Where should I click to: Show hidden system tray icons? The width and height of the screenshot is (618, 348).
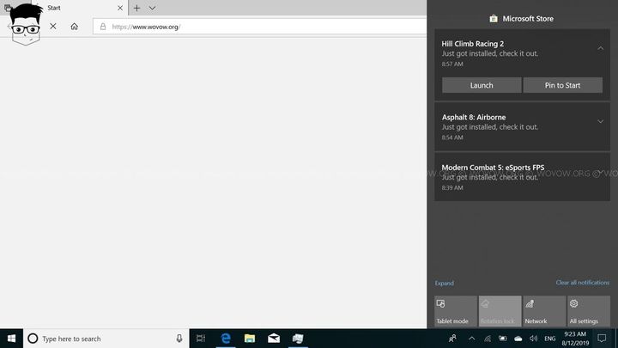point(471,339)
